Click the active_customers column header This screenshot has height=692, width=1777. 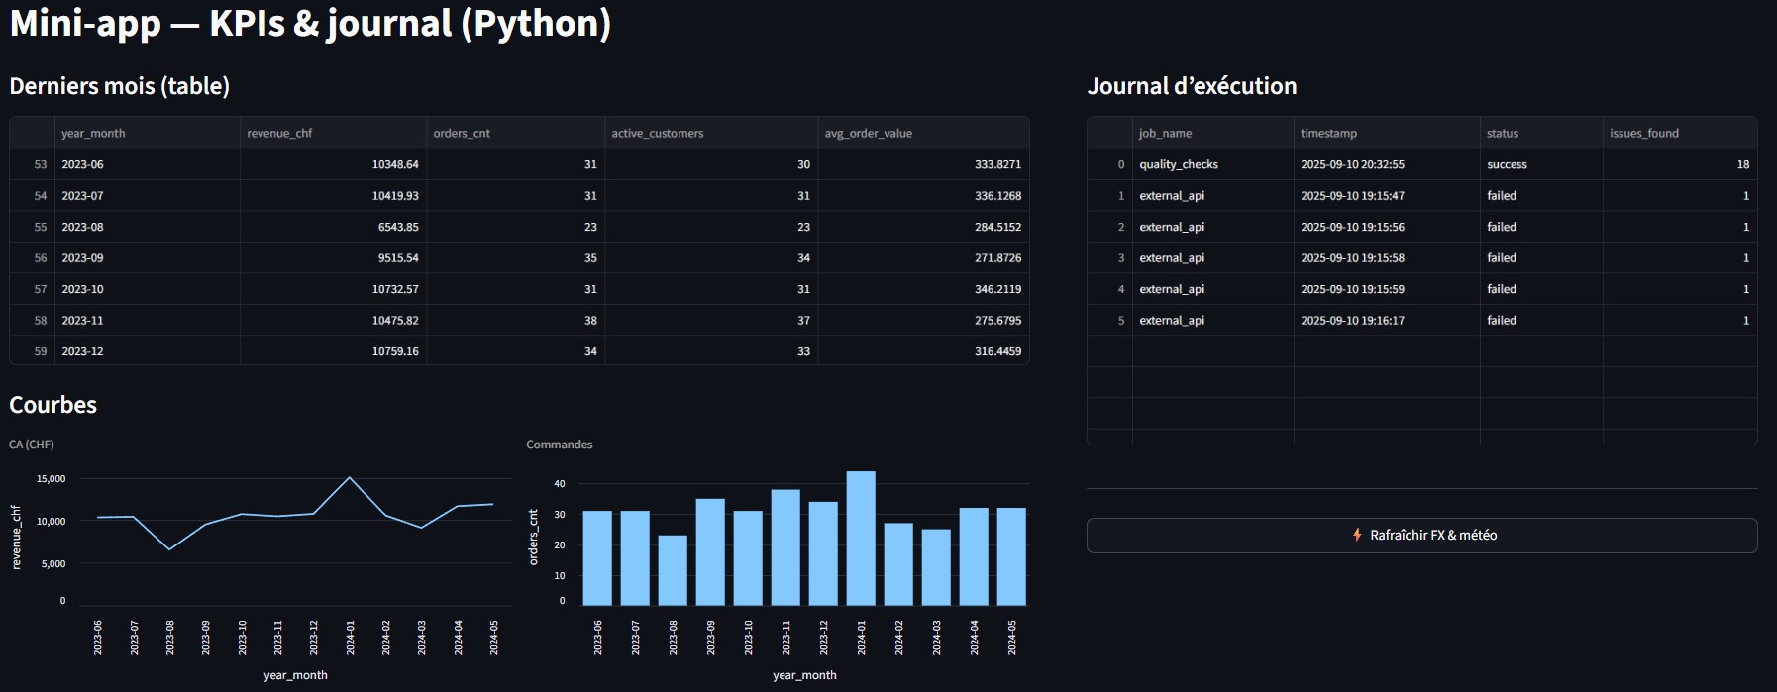coord(657,134)
